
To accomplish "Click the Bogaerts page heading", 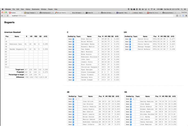I will click(9, 22).
